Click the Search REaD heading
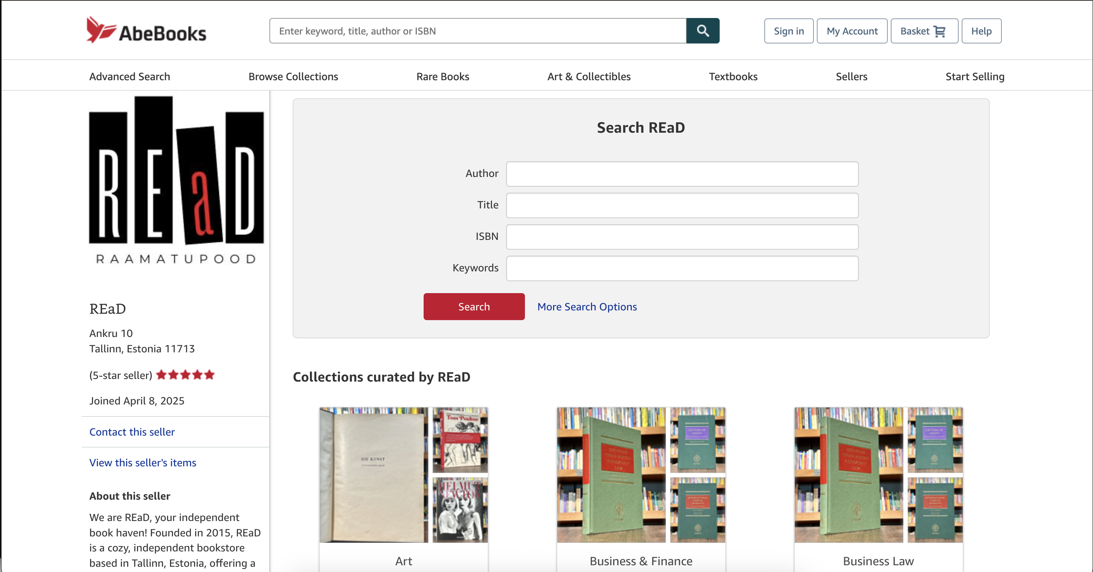The width and height of the screenshot is (1093, 572). tap(641, 127)
